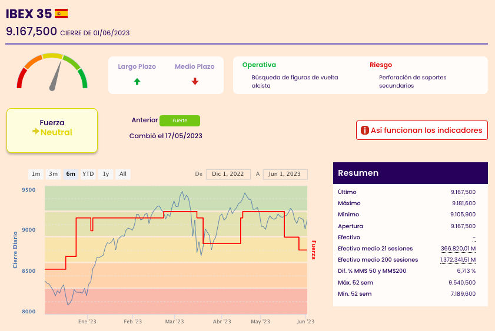Click the Resumen panel header
The height and width of the screenshot is (331, 495).
tap(410, 173)
